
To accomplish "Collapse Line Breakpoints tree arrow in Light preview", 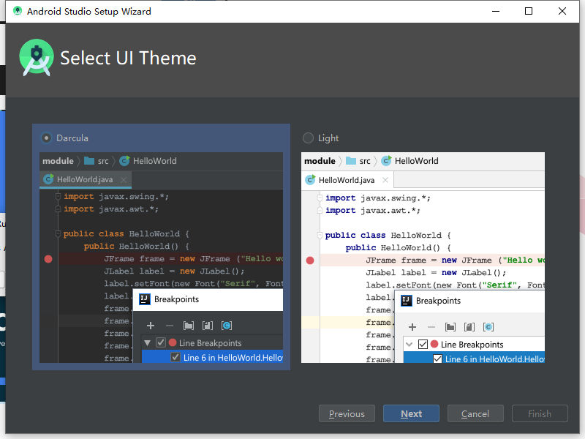I will (409, 345).
